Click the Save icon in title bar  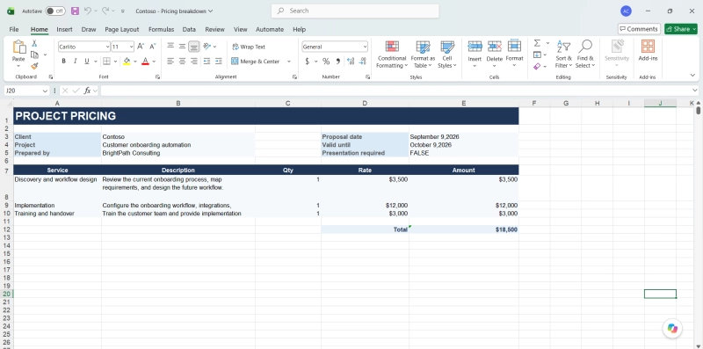point(75,11)
